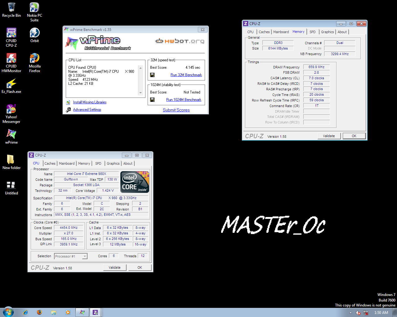
Task: Open the Nokia PC Suite desktop icon
Action: (x=34, y=8)
